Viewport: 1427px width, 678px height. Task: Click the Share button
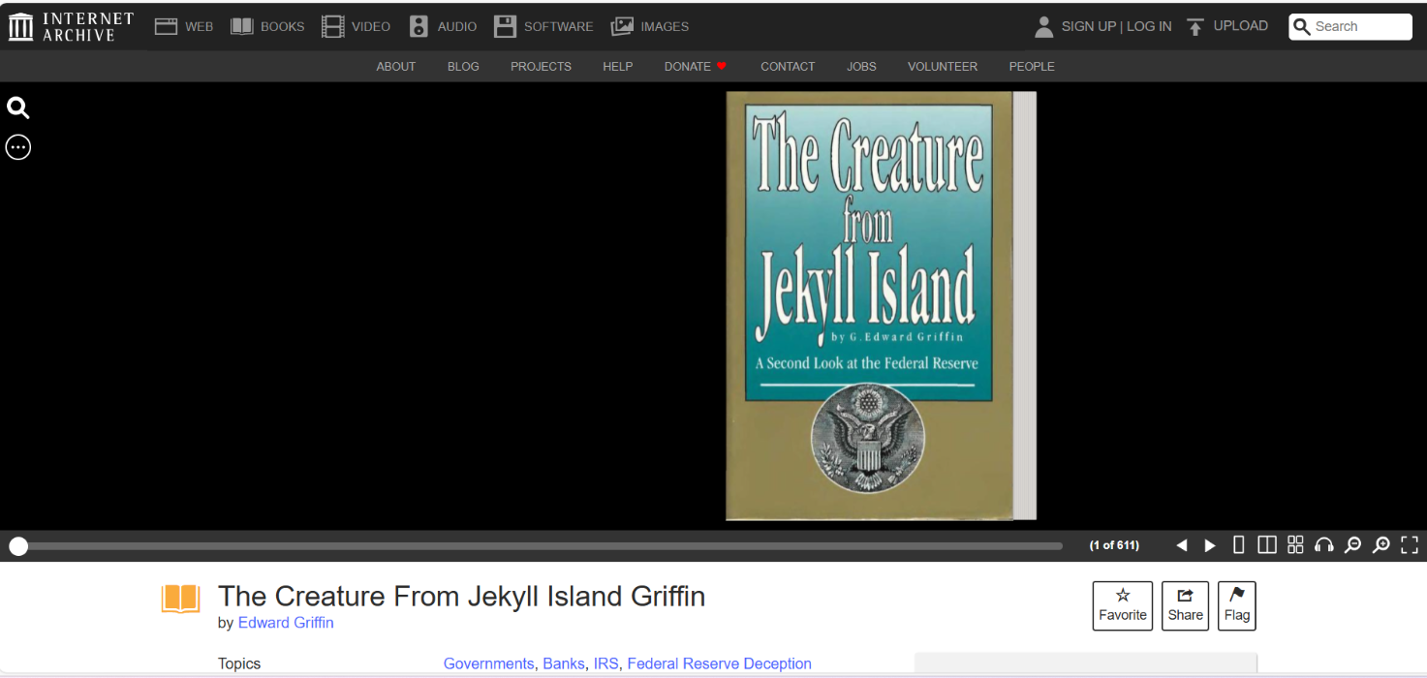click(1185, 606)
